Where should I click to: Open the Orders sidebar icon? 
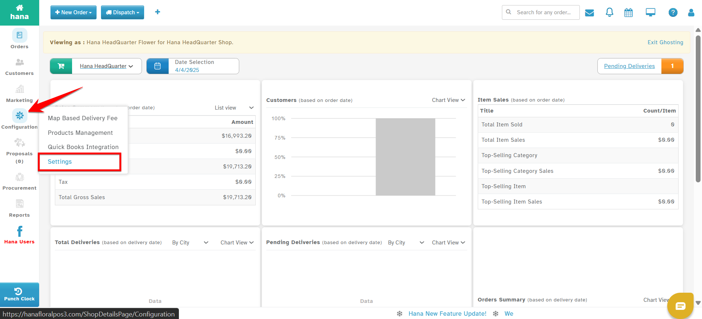pos(19,35)
